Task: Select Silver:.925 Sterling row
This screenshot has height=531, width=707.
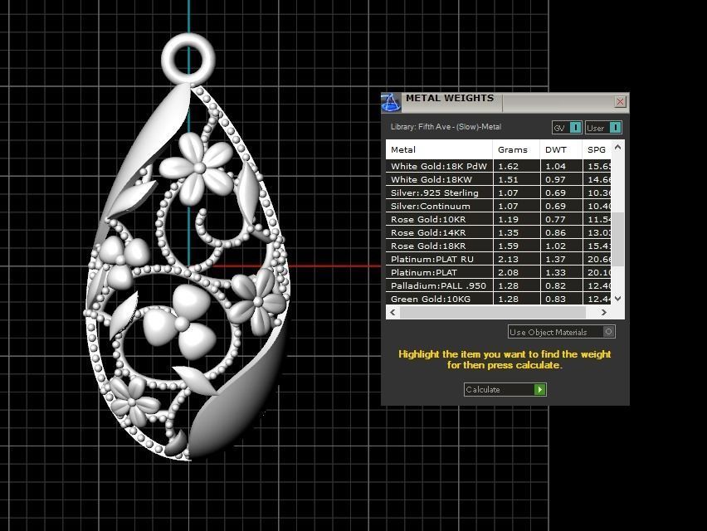Action: (498, 192)
